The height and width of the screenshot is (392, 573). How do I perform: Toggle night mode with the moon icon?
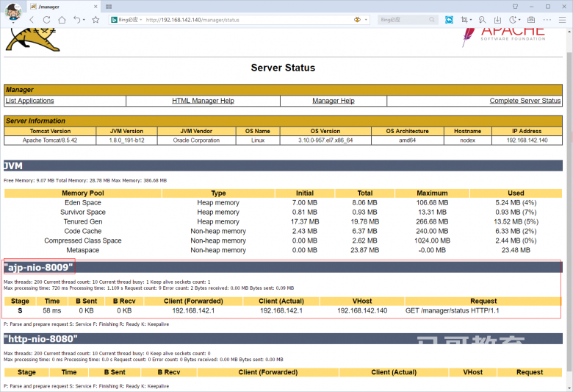point(513,20)
